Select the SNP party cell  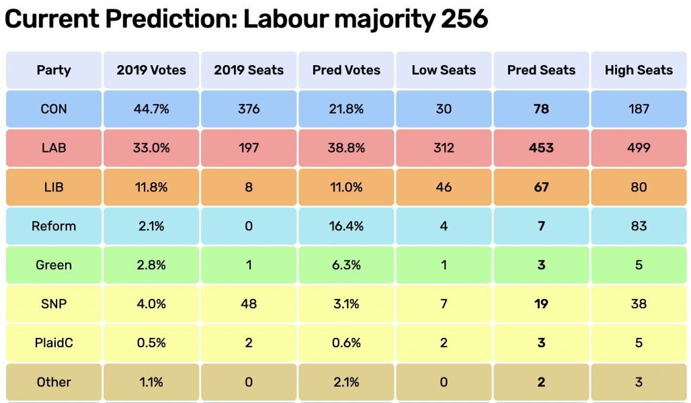[x=54, y=304]
